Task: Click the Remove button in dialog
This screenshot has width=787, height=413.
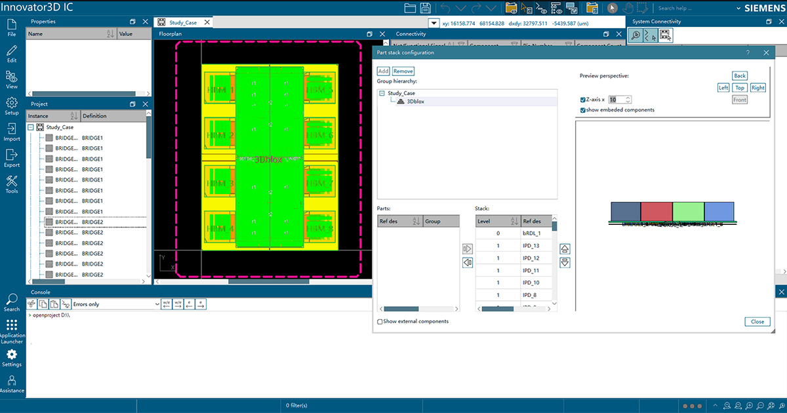Action: (x=403, y=71)
